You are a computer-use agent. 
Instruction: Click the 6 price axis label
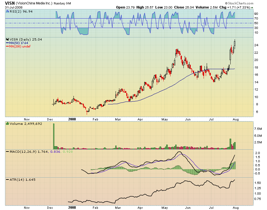[257, 112]
